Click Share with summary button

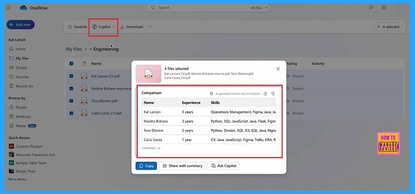[182, 166]
